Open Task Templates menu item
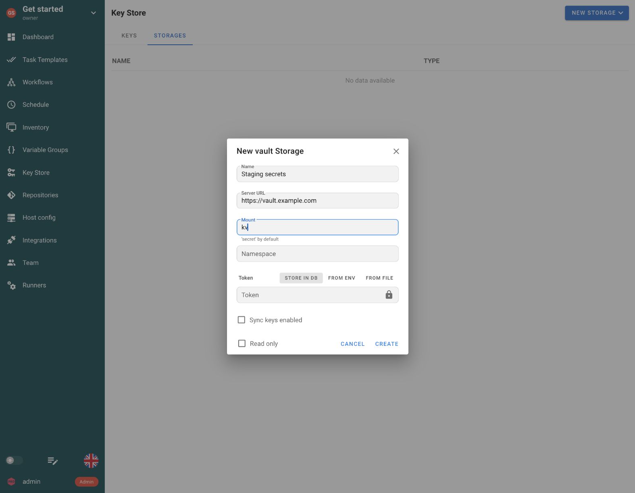This screenshot has width=635, height=493. [52, 60]
